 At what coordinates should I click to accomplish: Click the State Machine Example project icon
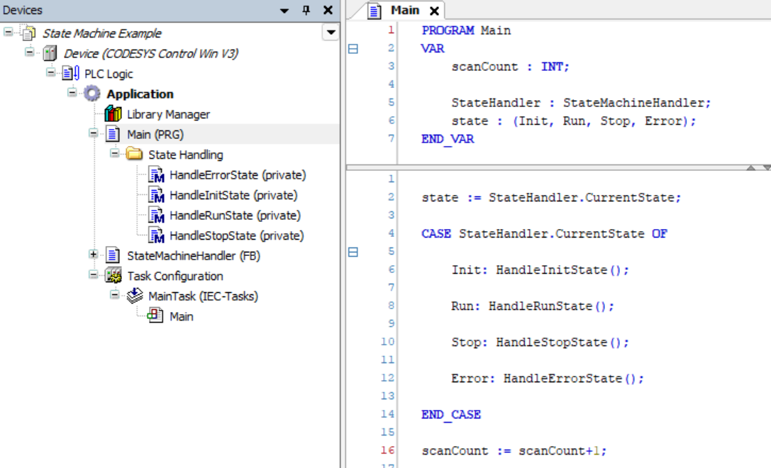pyautogui.click(x=29, y=33)
